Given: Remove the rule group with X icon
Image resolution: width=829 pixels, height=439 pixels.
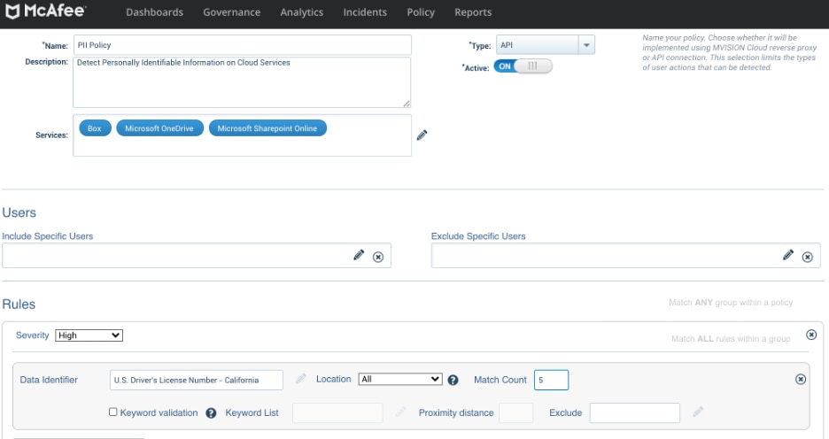Looking at the screenshot, I should click(x=811, y=335).
